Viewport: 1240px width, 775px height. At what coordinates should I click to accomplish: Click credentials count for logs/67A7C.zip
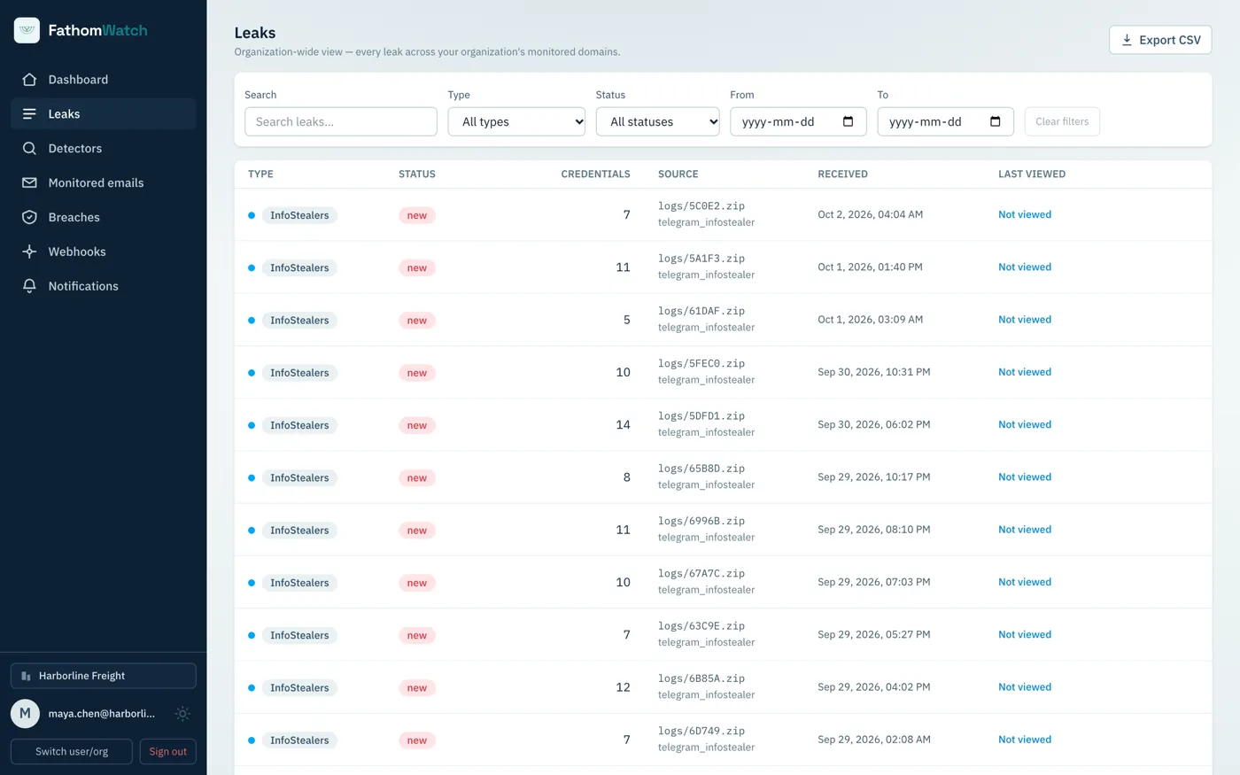pyautogui.click(x=624, y=582)
